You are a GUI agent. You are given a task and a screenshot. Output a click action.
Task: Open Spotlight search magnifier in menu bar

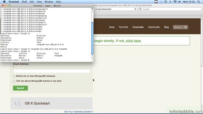tap(199, 2)
